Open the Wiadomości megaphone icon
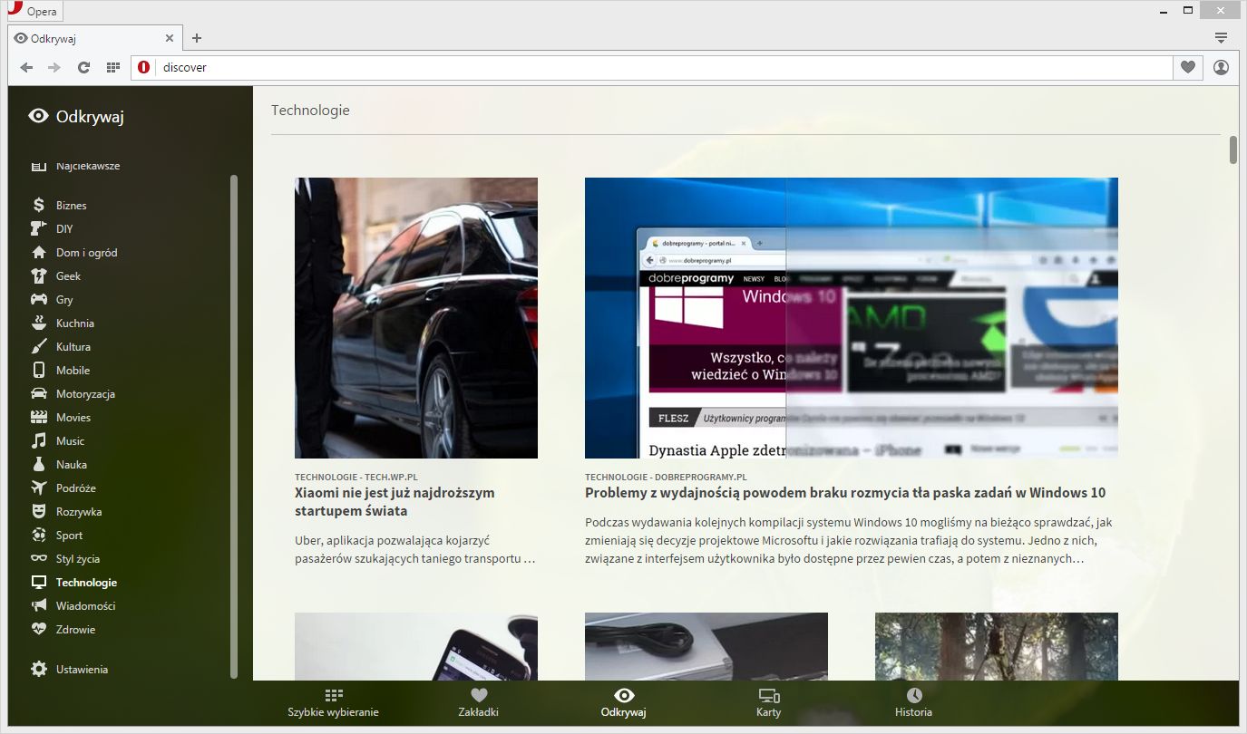Viewport: 1247px width, 734px height. (x=38, y=606)
